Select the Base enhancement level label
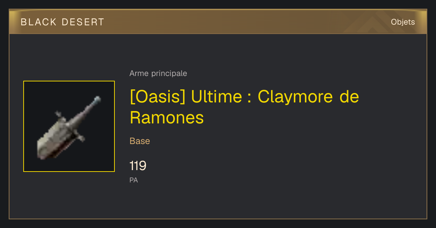436x228 pixels. tap(140, 141)
